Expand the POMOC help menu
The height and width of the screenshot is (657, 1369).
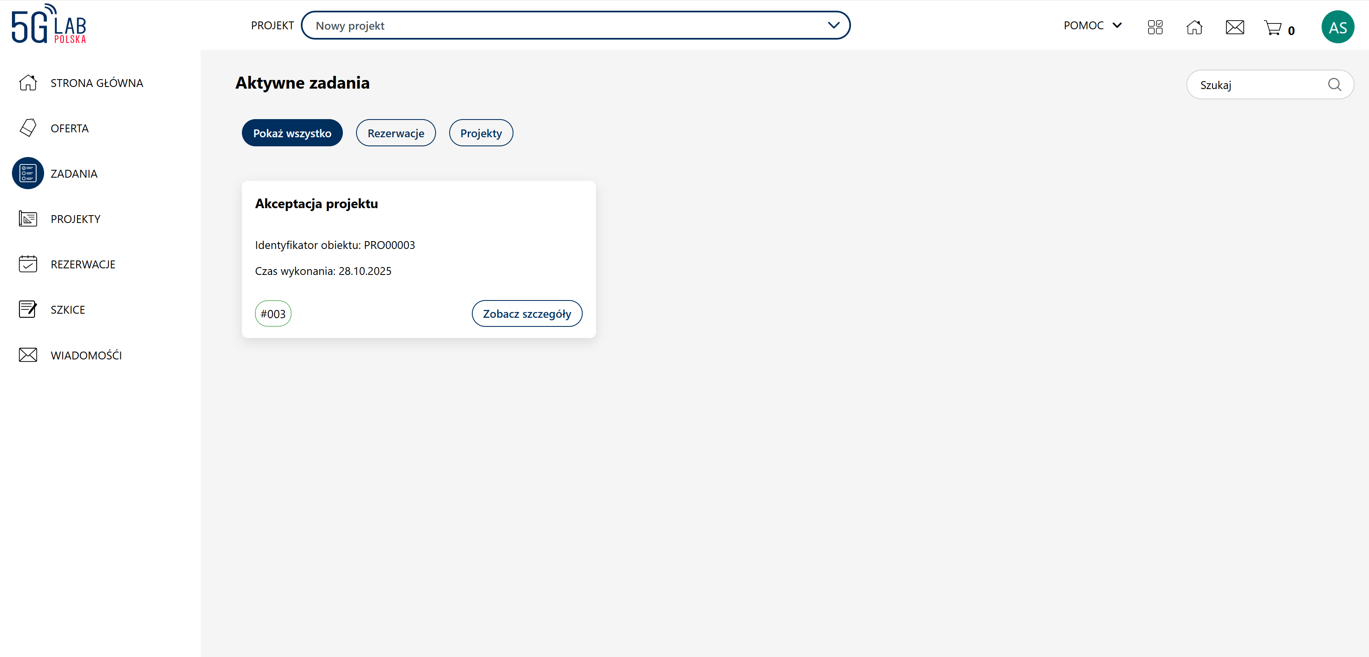pos(1092,26)
